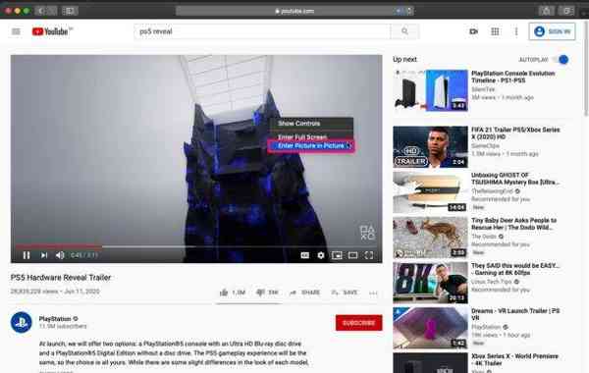Open the 8K gaming video thumbnail
Viewport: 589px width, 373px height.
(431, 283)
